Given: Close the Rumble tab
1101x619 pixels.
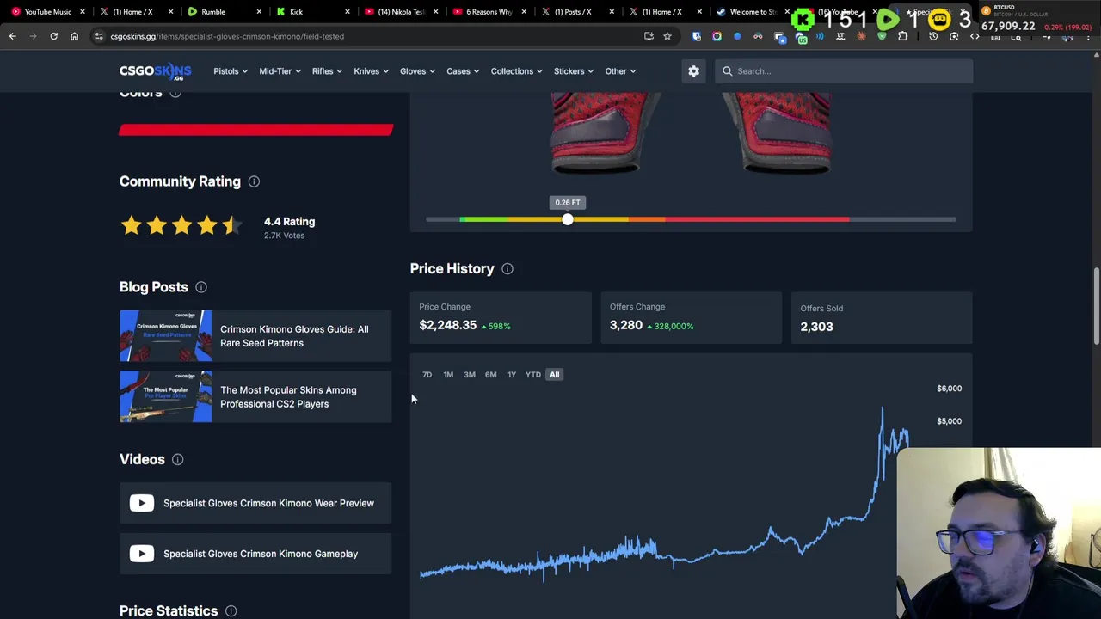Looking at the screenshot, I should click(x=259, y=12).
